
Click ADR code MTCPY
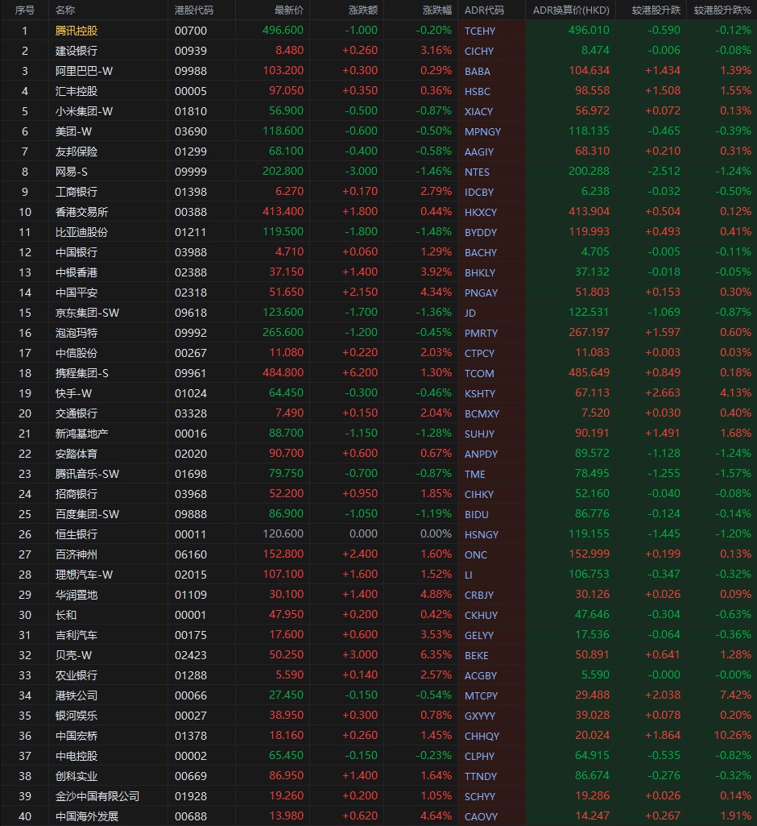click(x=481, y=696)
